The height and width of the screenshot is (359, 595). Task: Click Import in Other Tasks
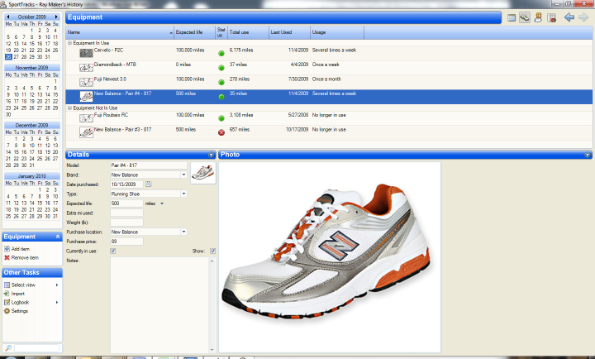18,294
